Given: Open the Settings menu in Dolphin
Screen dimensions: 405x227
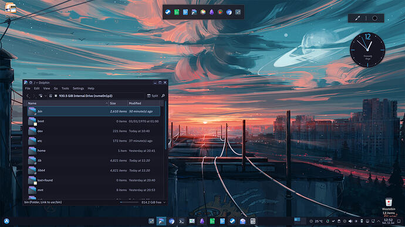Looking at the screenshot, I should (x=78, y=88).
